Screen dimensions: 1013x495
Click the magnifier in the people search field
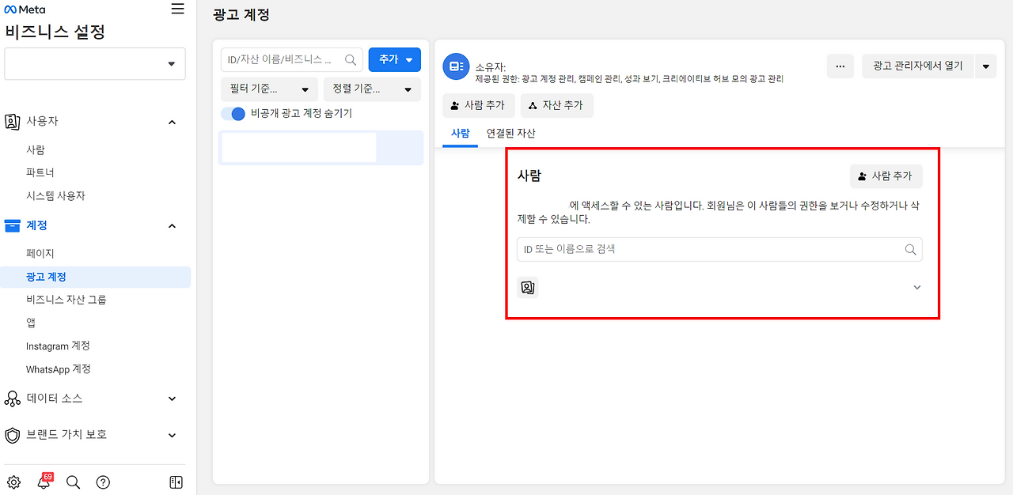912,249
